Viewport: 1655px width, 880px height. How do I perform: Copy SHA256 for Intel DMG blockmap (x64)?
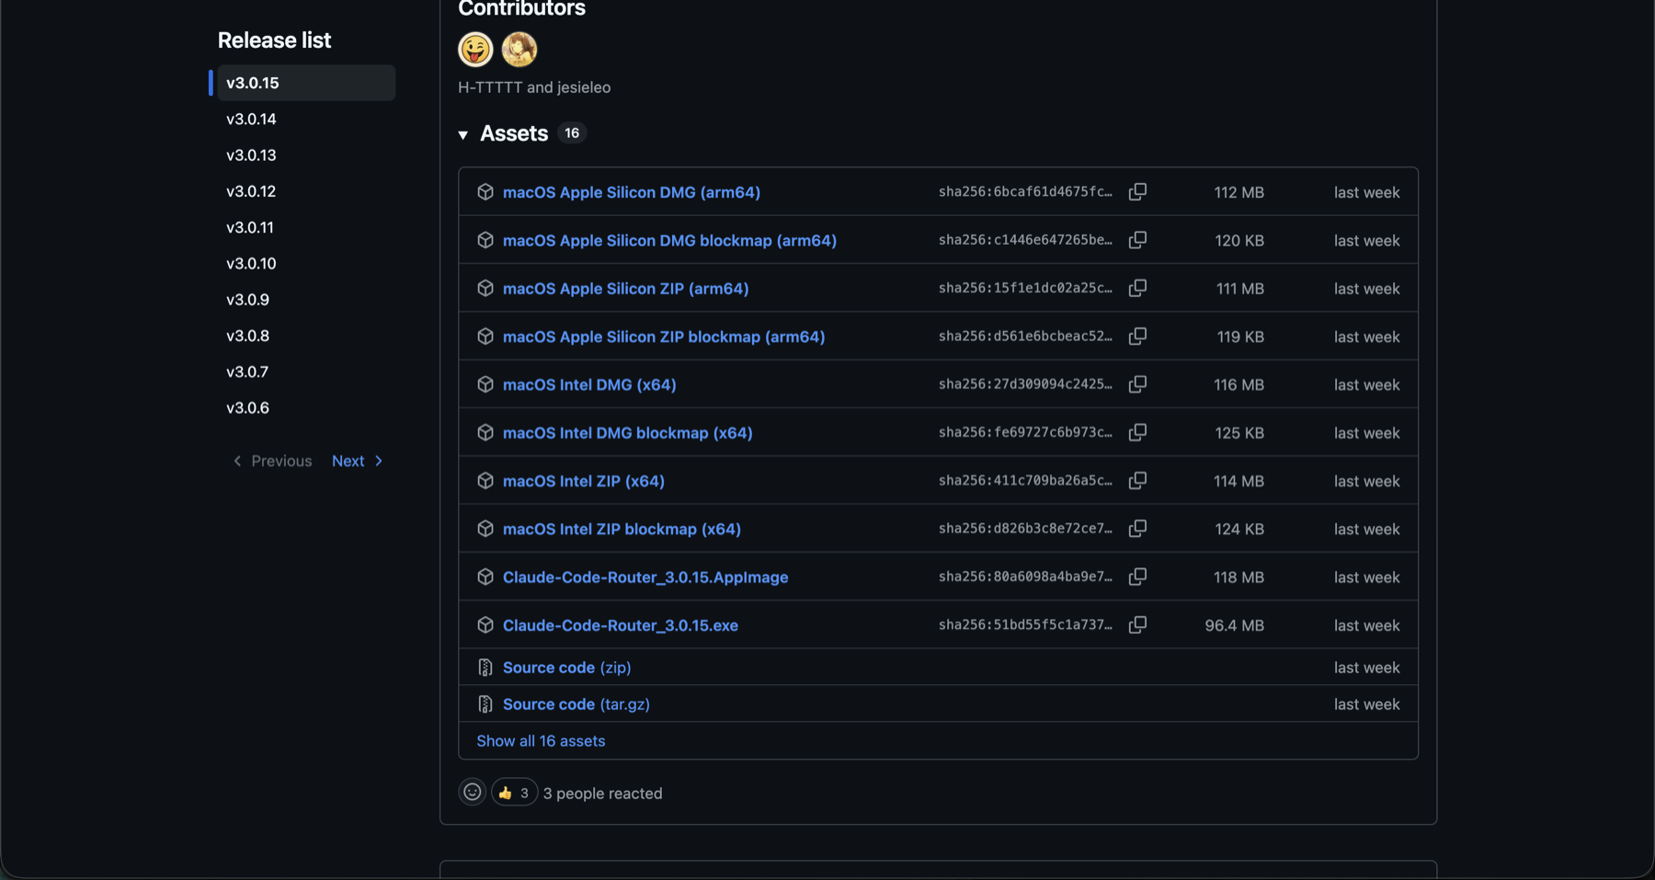pyautogui.click(x=1137, y=432)
